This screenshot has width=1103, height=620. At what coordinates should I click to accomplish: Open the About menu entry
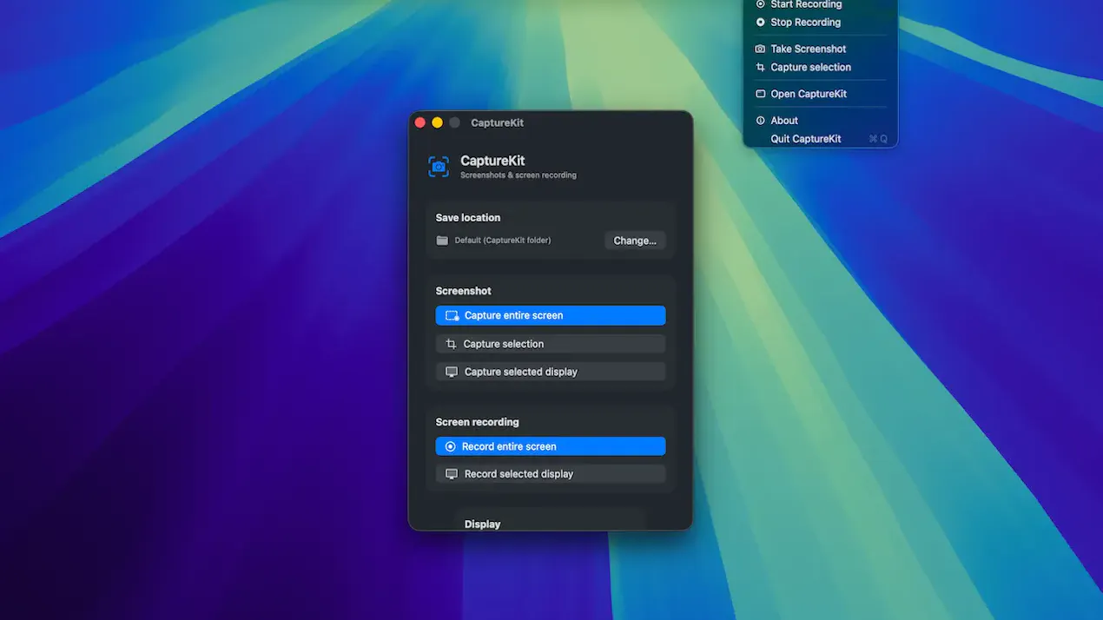pyautogui.click(x=820, y=121)
